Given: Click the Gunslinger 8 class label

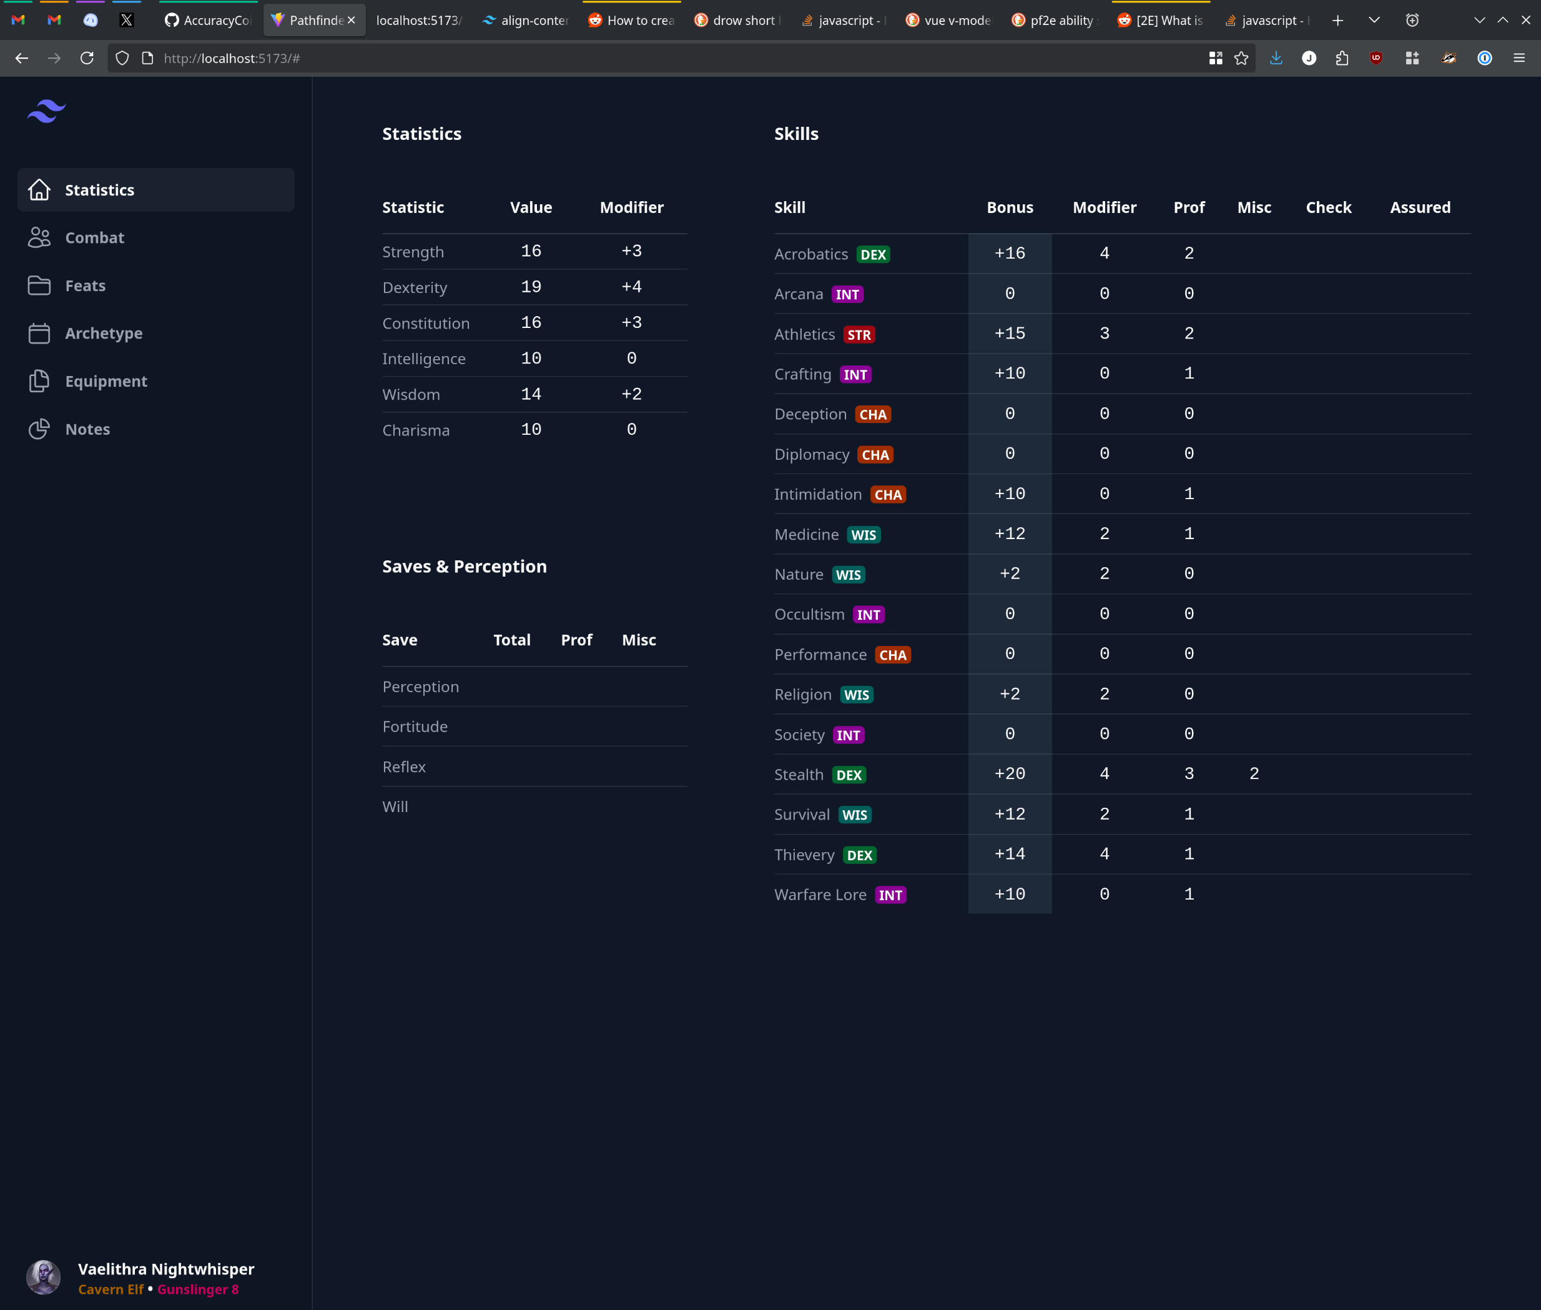Looking at the screenshot, I should point(197,1289).
